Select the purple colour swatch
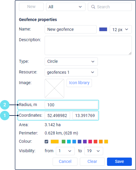 point(85,142)
